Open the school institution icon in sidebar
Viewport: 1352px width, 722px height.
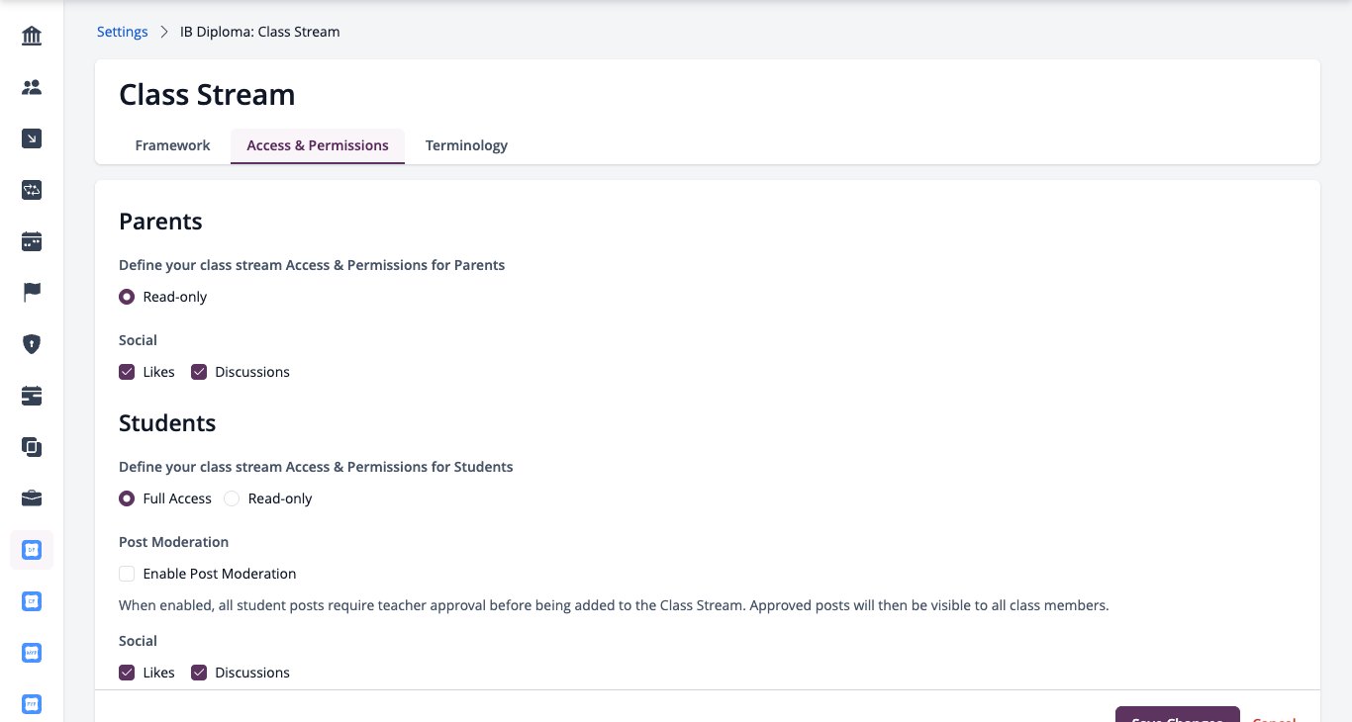pyautogui.click(x=32, y=37)
